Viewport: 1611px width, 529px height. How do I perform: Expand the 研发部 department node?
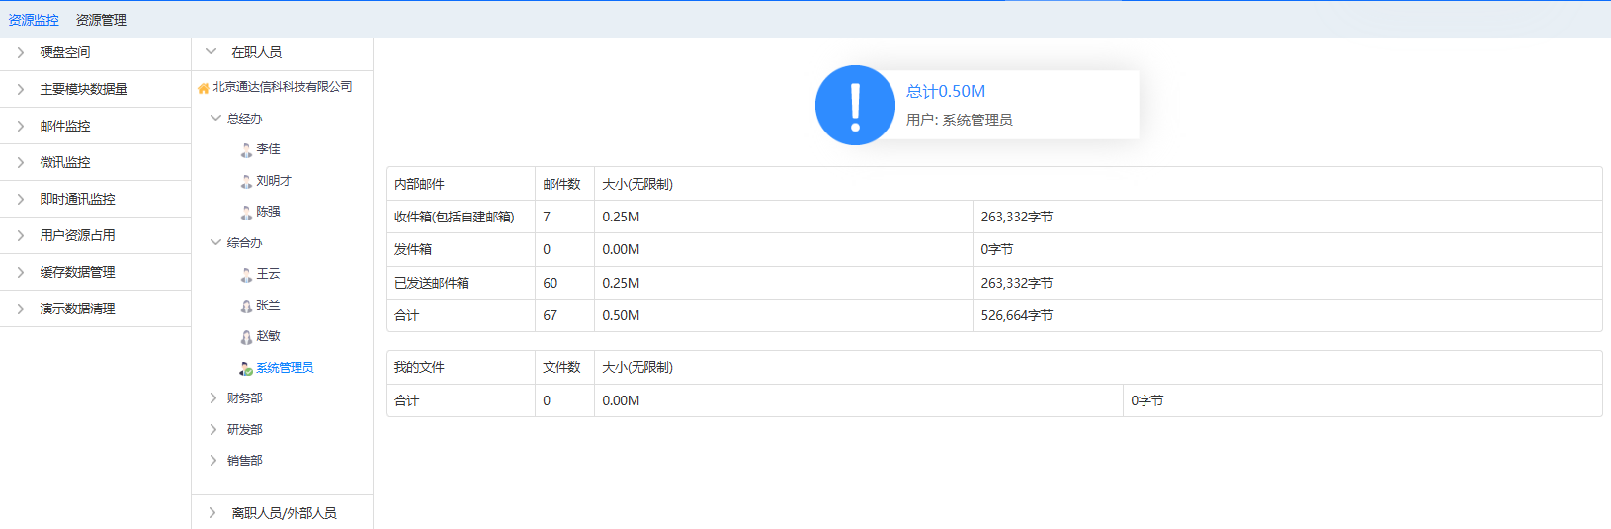pyautogui.click(x=213, y=430)
